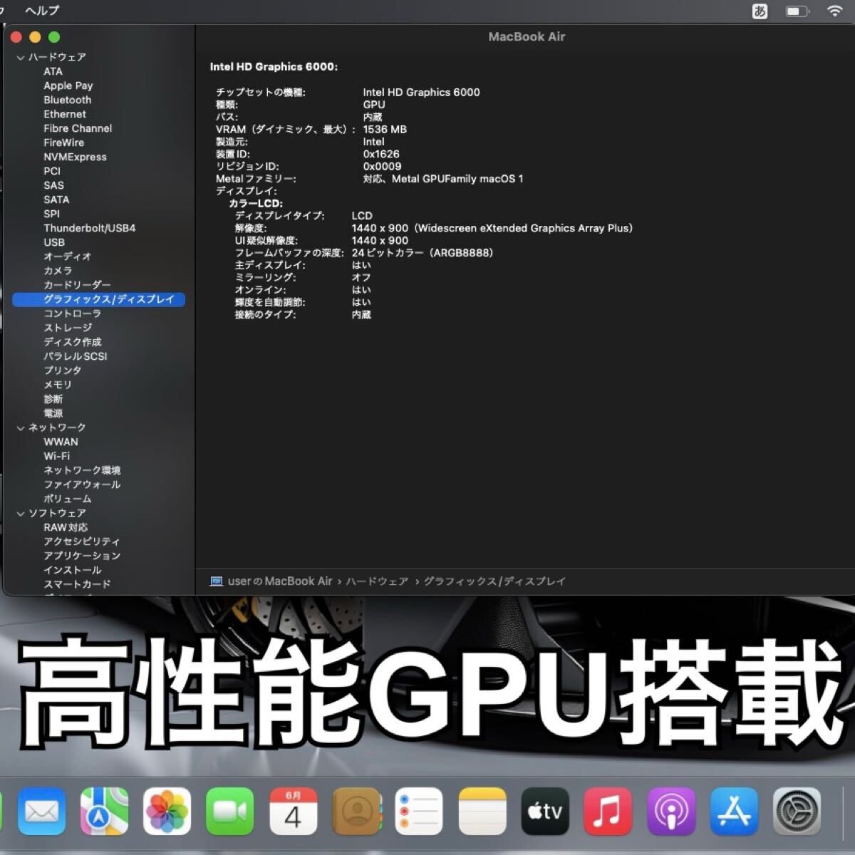The width and height of the screenshot is (855, 855).
Task: Select アクセシビリティ in the sidebar
Action: (x=82, y=541)
